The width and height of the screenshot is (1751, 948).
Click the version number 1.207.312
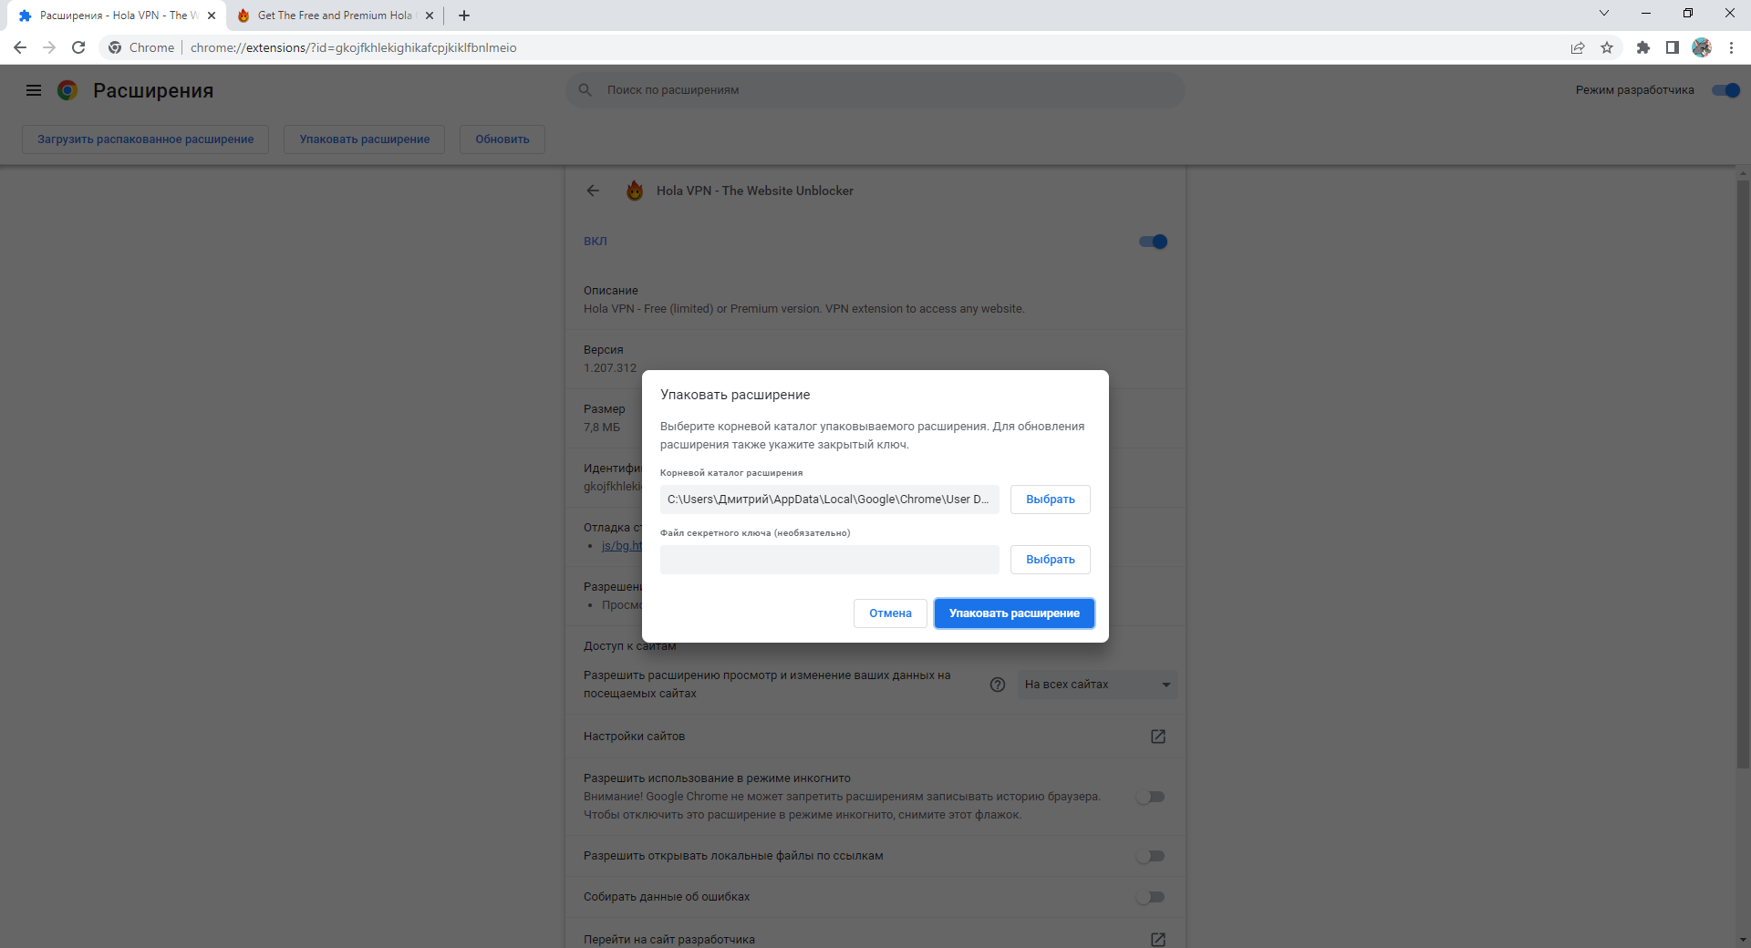(x=610, y=368)
